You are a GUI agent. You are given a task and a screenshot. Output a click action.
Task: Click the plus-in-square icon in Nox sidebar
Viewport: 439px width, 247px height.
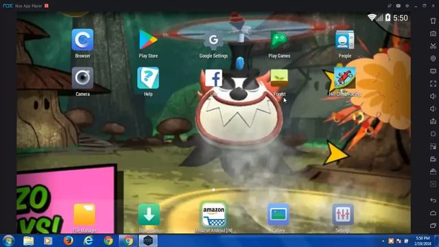tap(433, 184)
